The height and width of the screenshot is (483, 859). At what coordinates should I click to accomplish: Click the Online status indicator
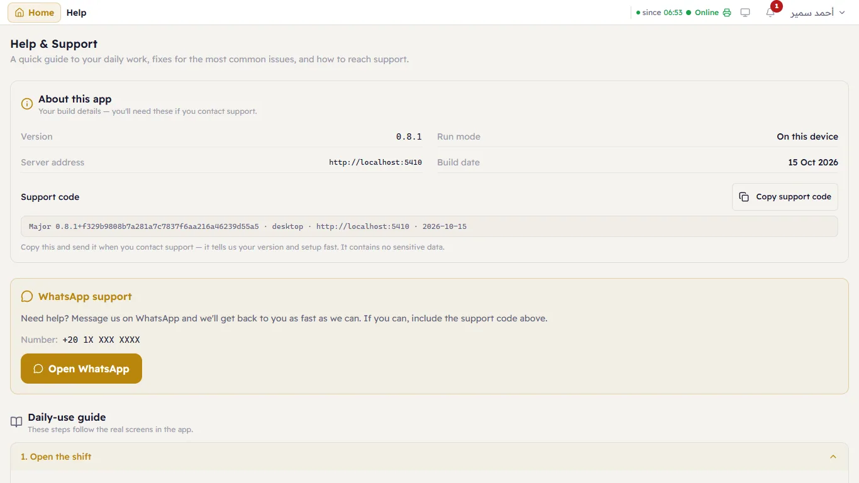(702, 13)
